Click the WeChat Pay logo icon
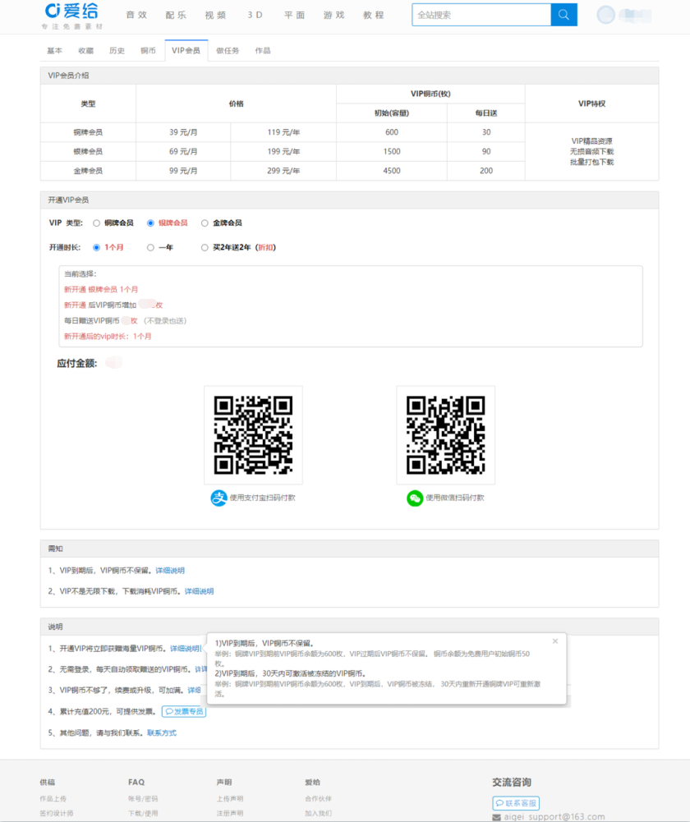The image size is (690, 822). pos(415,498)
